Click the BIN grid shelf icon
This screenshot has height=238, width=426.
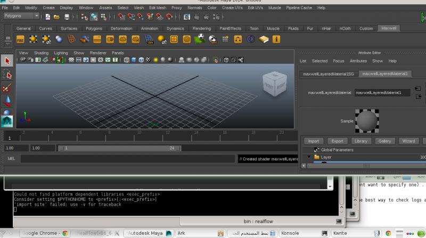click(149, 39)
